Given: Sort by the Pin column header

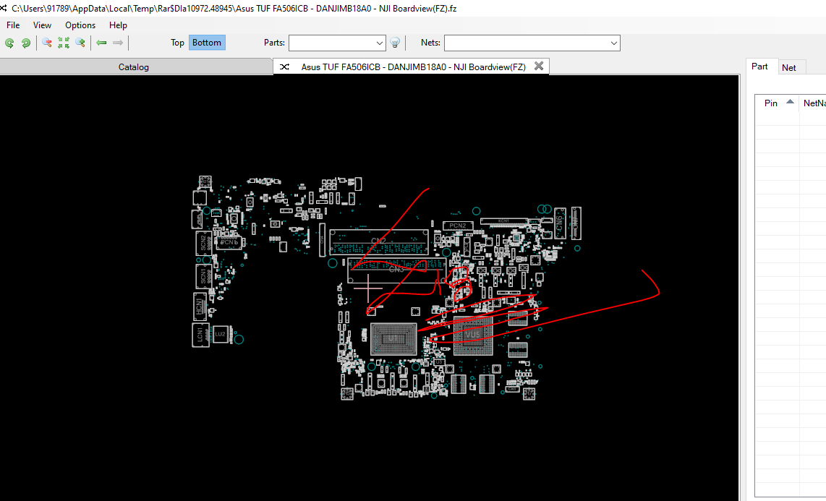Looking at the screenshot, I should click(777, 103).
